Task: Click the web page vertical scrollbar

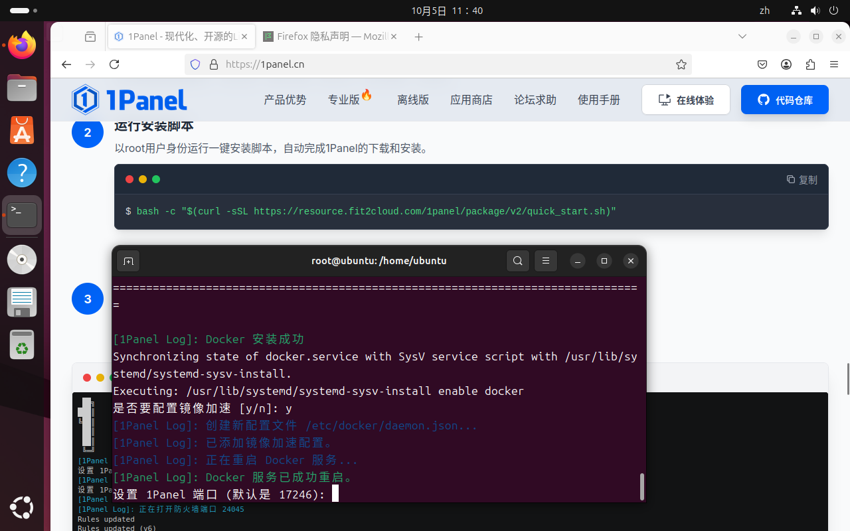Action: pos(847,379)
